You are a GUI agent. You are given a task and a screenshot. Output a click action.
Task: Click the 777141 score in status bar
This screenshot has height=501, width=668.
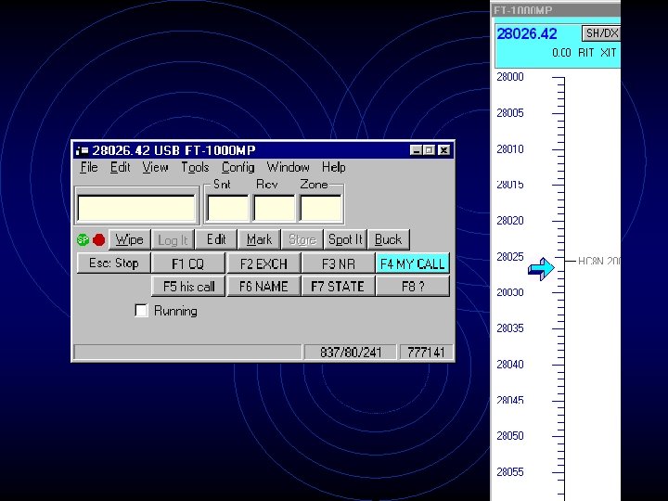[426, 353]
